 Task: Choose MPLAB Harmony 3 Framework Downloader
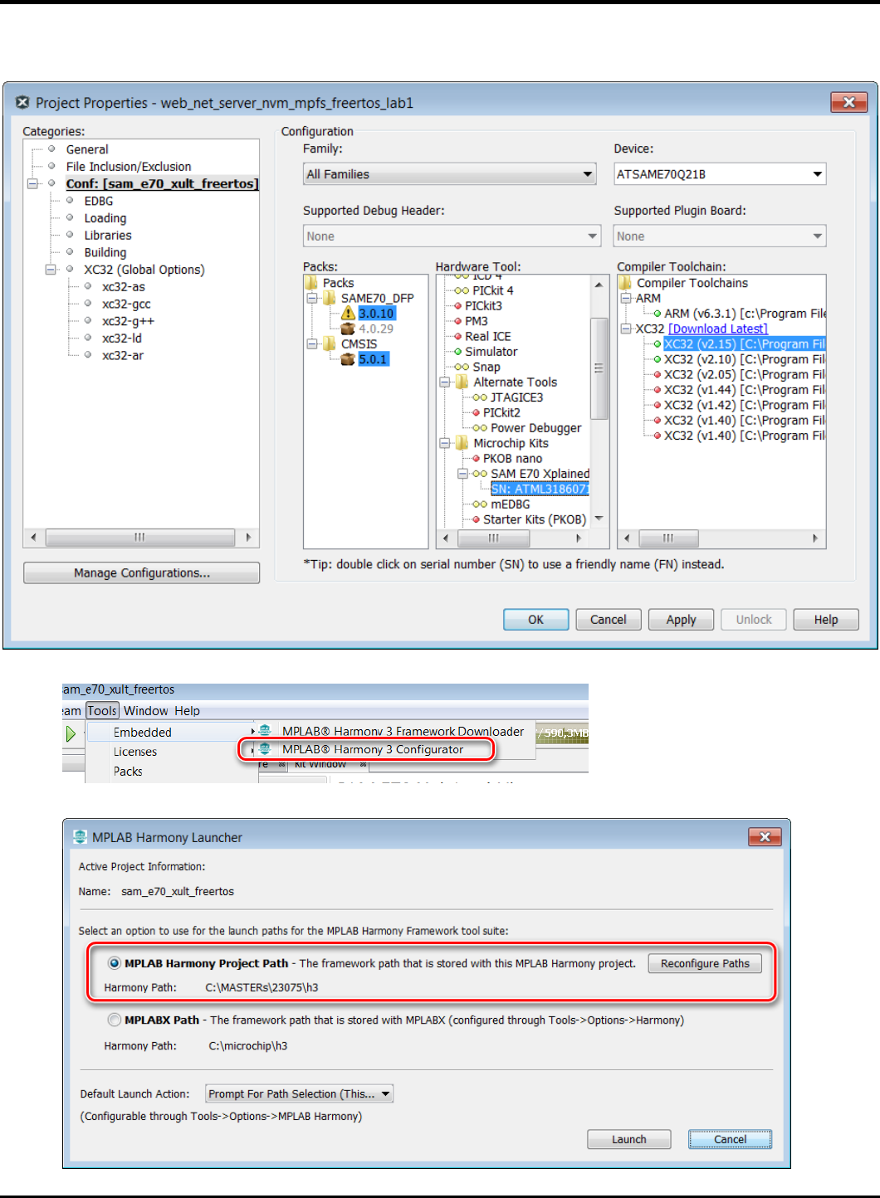[403, 731]
